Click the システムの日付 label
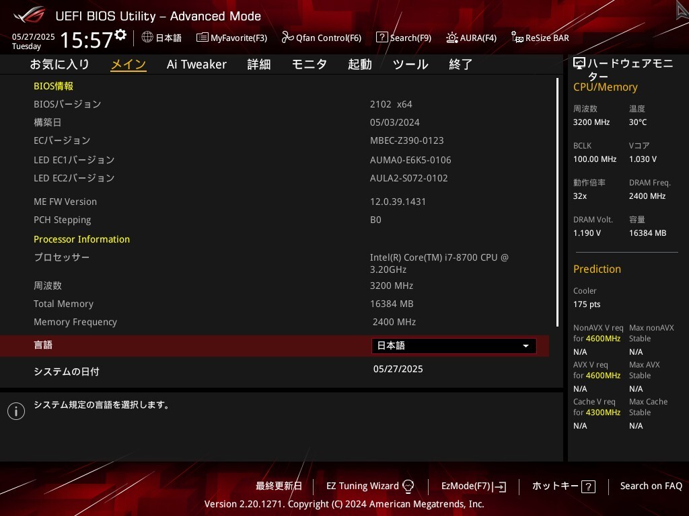 tap(67, 372)
